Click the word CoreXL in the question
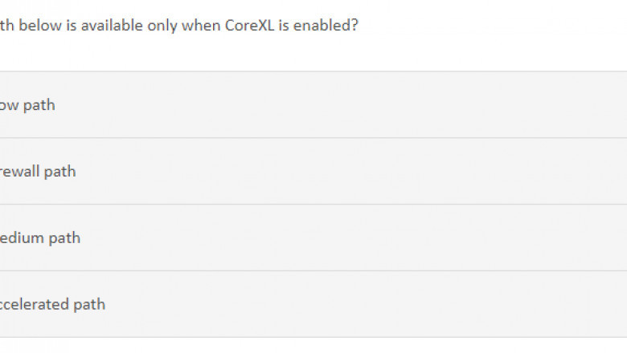 coord(249,26)
